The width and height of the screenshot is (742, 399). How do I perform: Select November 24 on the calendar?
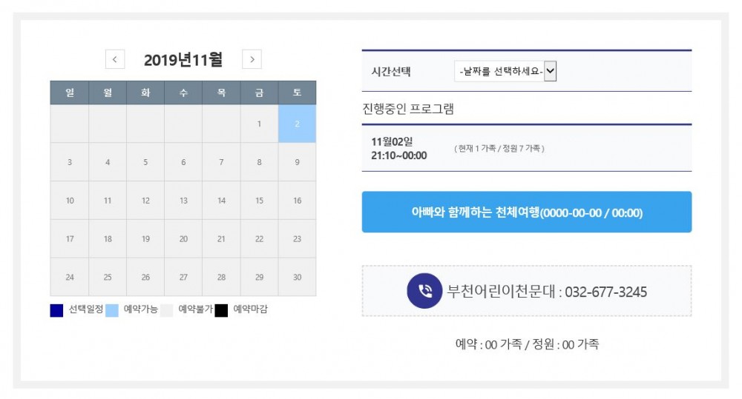(70, 278)
